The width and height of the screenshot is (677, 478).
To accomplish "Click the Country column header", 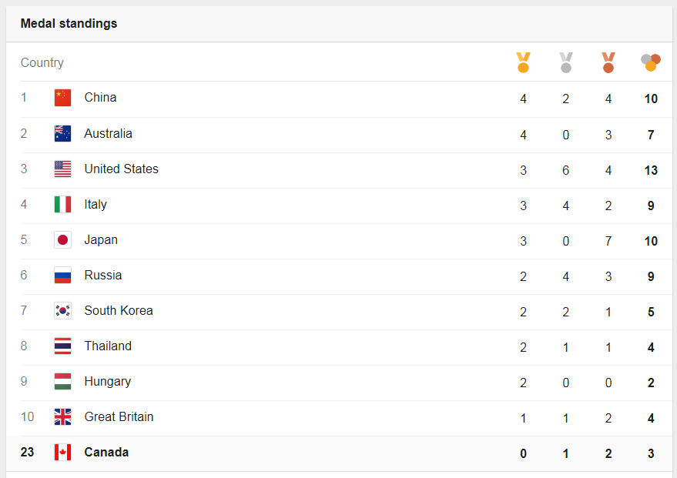I will pos(42,63).
